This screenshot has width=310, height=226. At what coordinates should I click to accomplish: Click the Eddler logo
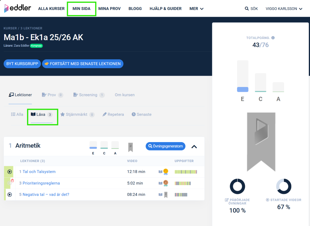click(18, 8)
